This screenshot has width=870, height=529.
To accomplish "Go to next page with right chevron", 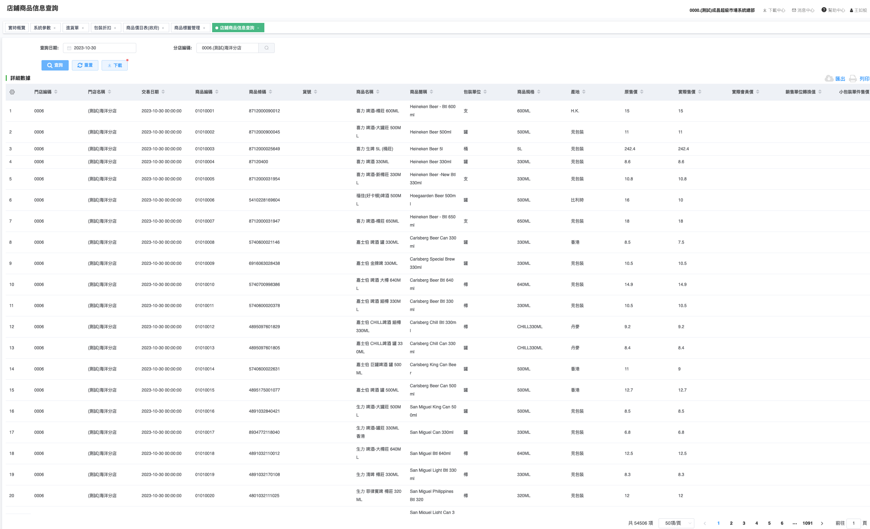I will (x=822, y=523).
